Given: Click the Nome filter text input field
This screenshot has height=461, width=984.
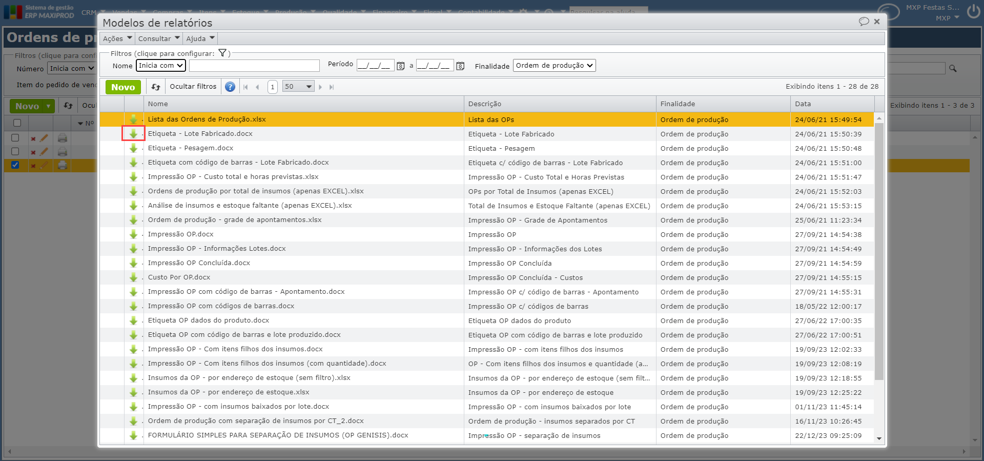Looking at the screenshot, I should point(254,66).
